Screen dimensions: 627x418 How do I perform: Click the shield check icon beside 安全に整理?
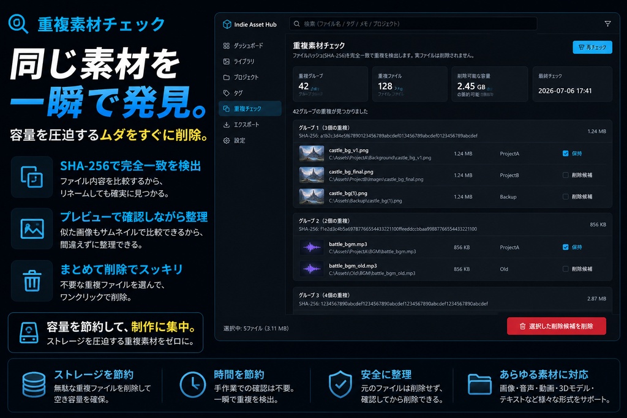coord(340,384)
